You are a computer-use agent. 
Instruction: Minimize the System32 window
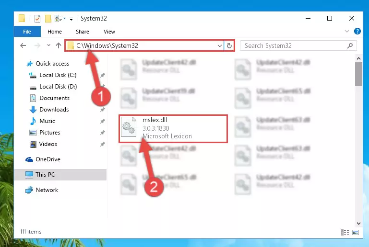point(308,18)
